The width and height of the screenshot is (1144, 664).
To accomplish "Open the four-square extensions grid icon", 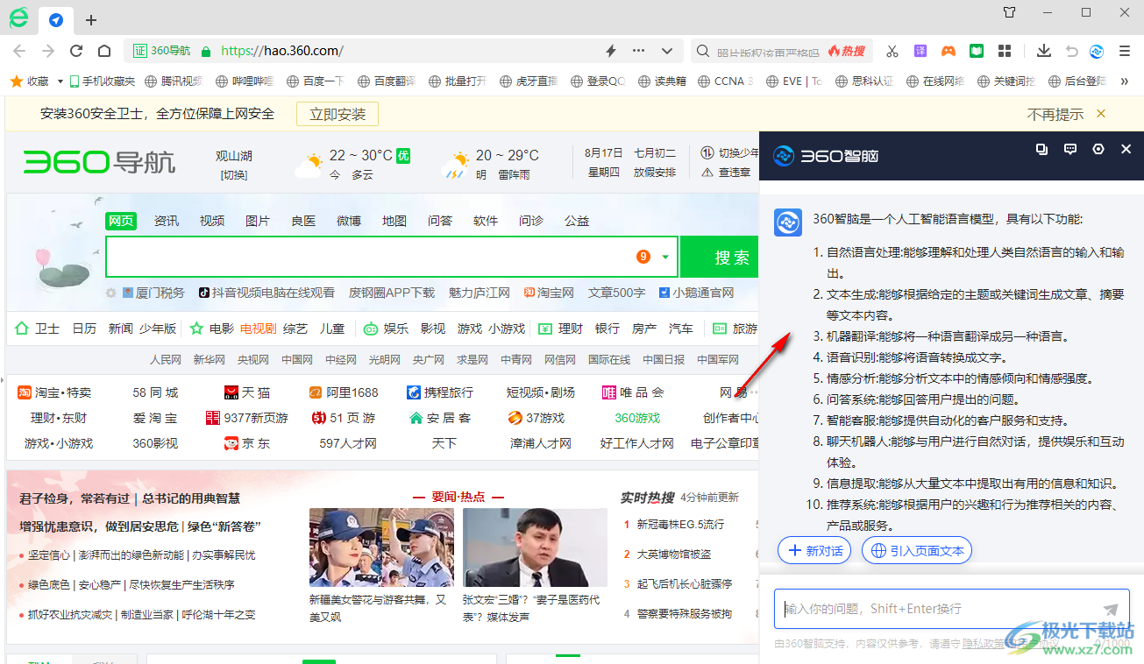I will (1005, 51).
